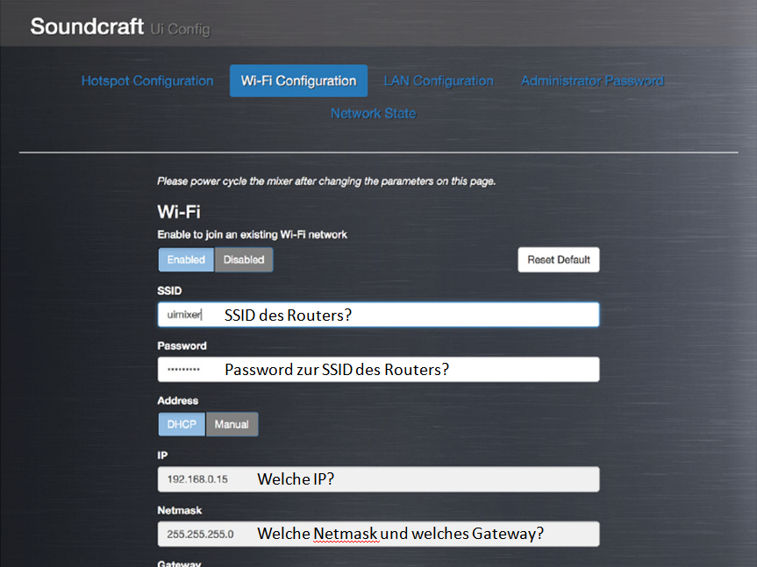Click the 'Ui Config' subtitle text
The height and width of the screenshot is (567, 757).
(x=180, y=30)
